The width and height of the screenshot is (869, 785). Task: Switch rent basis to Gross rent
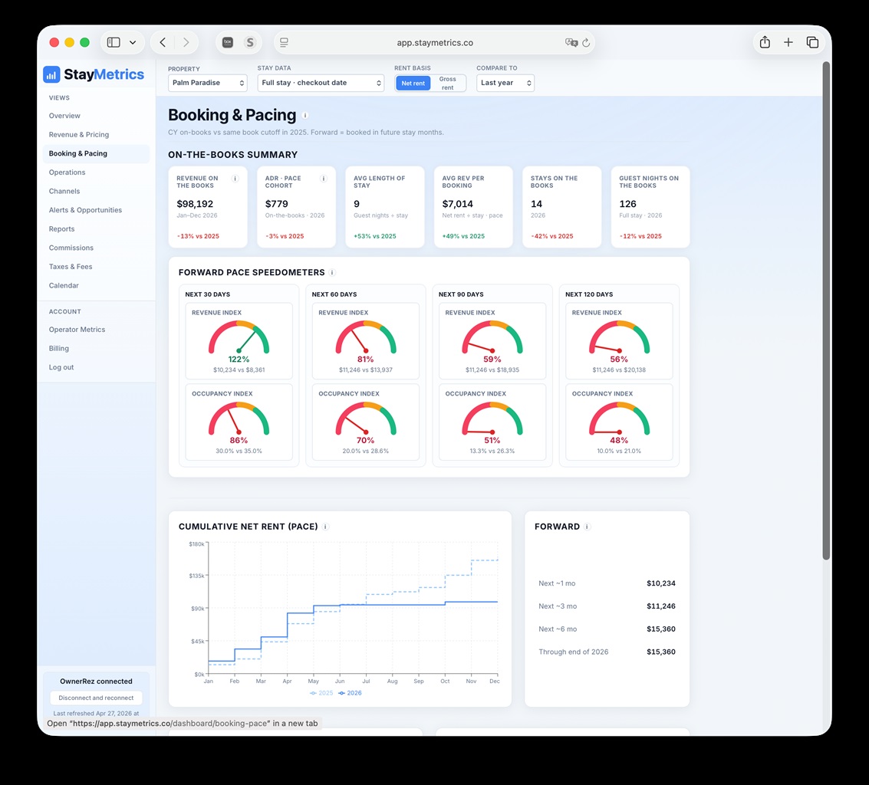coord(447,83)
